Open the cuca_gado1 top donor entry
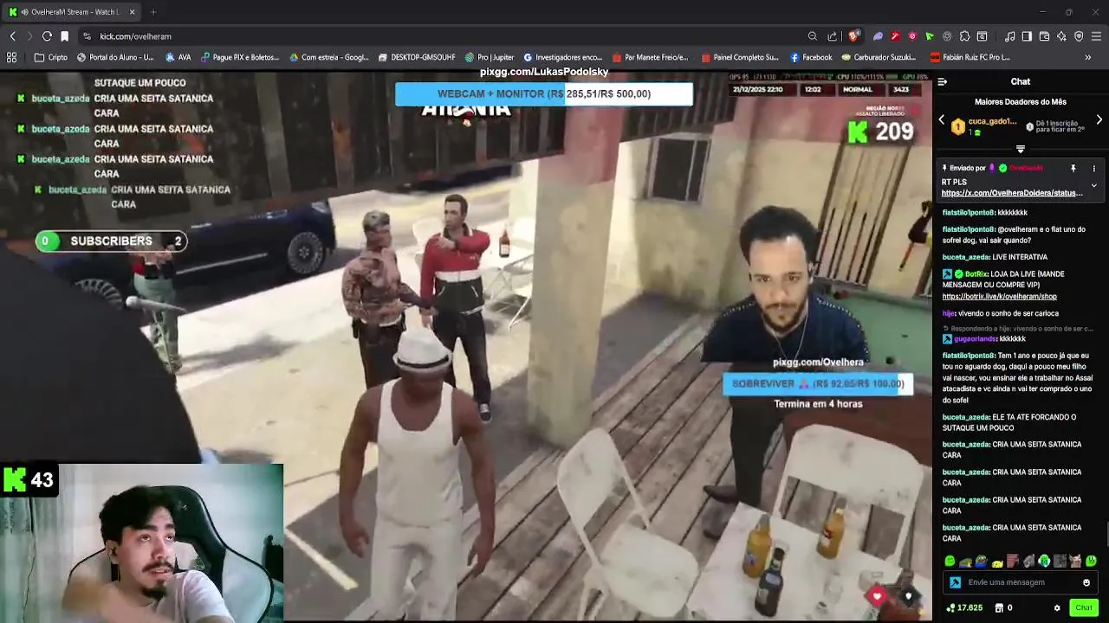 [x=984, y=126]
